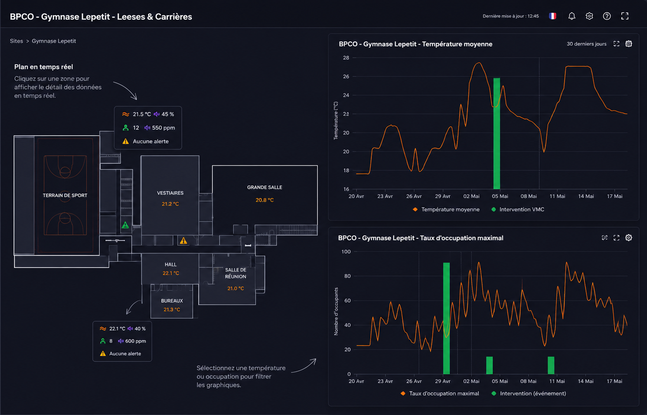Click the 550 ppm air quality icon
This screenshot has height=415, width=647.
point(147,128)
